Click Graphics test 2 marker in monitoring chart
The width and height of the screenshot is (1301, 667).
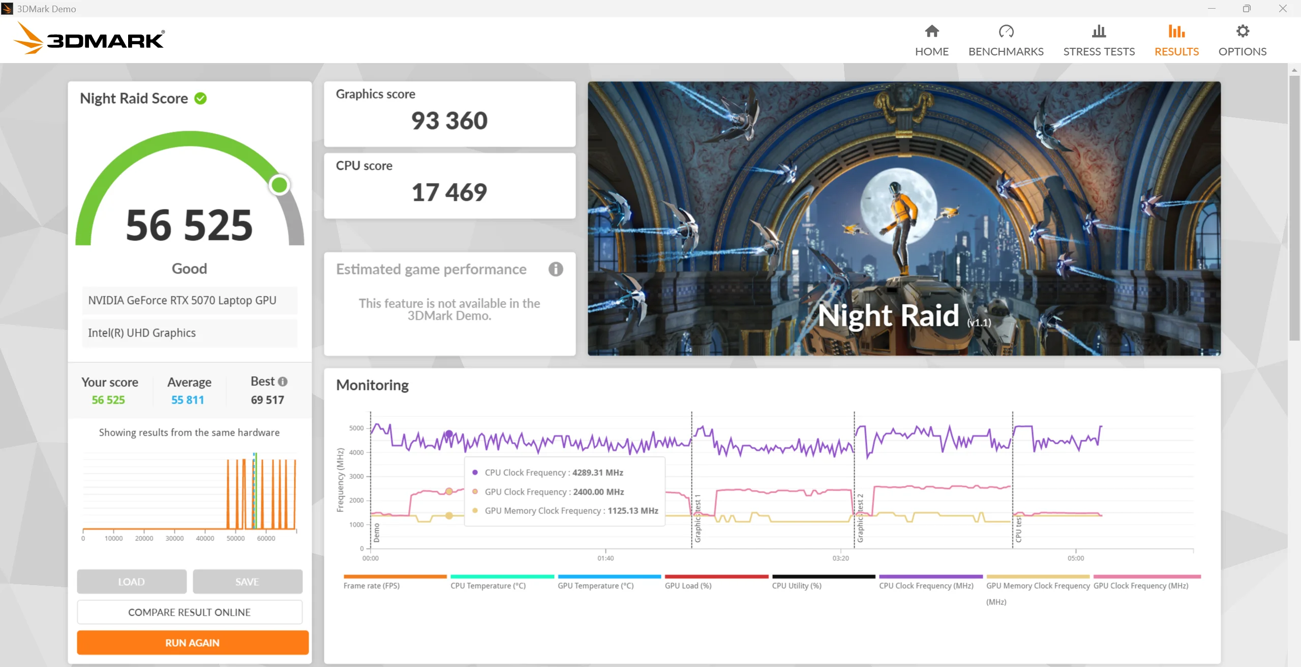click(860, 518)
